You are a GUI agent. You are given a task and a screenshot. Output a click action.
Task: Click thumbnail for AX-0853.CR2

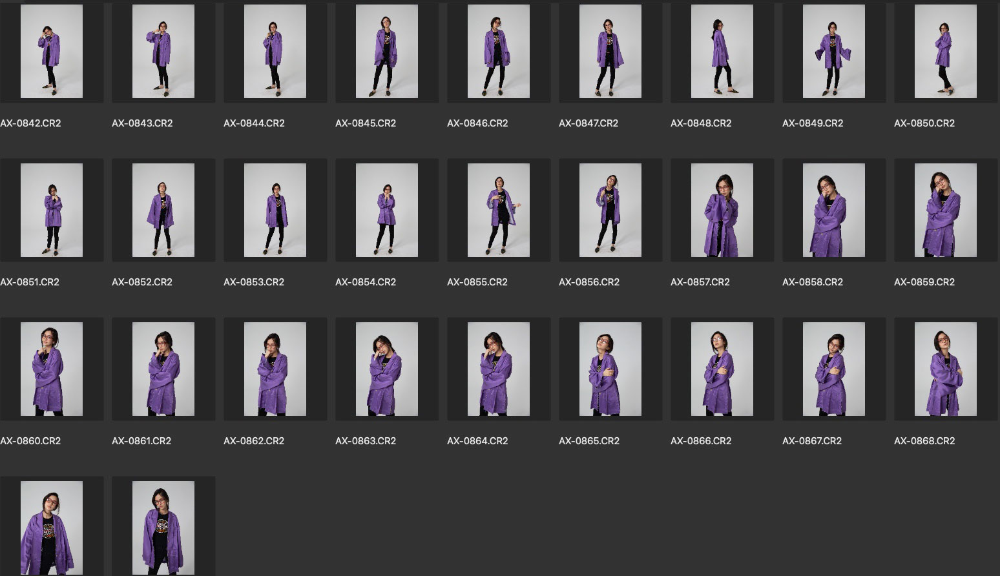tap(275, 211)
